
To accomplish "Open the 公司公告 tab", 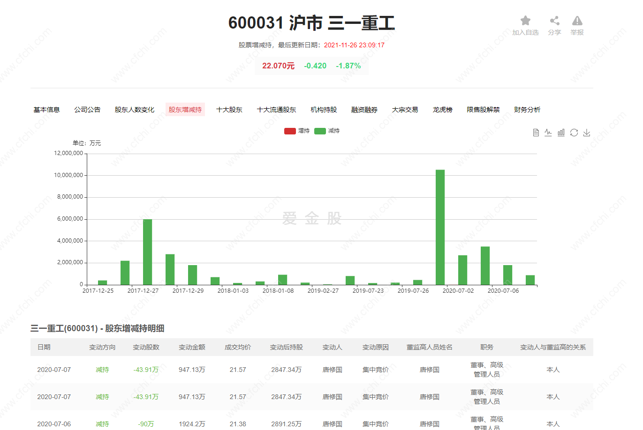I will [87, 110].
